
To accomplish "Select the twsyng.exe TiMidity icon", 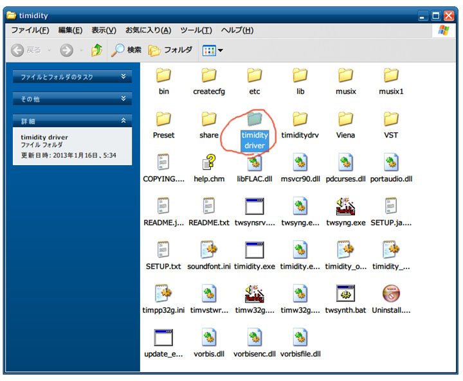I will 345,206.
